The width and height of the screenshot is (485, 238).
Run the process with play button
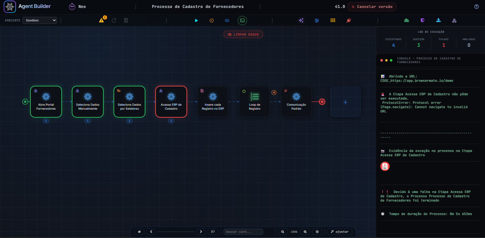click(196, 21)
